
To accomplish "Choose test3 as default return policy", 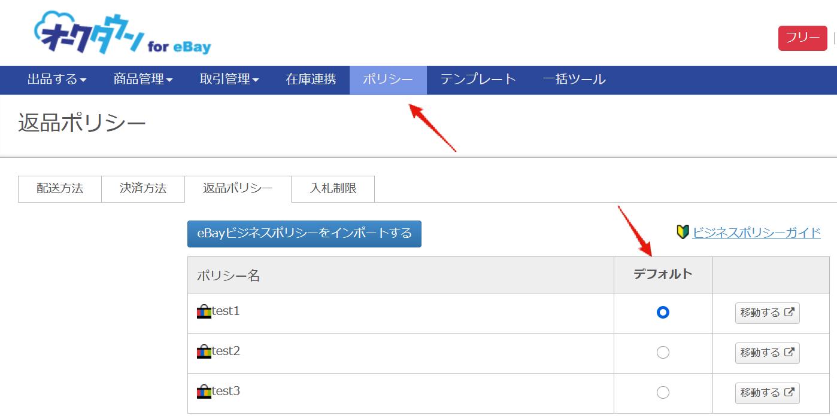I will (x=663, y=393).
